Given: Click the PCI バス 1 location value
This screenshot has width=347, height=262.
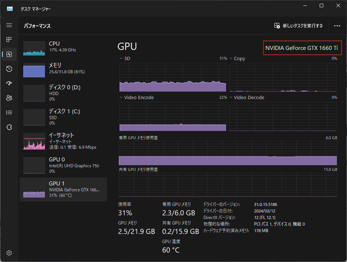Looking at the screenshot, I should click(x=280, y=224).
